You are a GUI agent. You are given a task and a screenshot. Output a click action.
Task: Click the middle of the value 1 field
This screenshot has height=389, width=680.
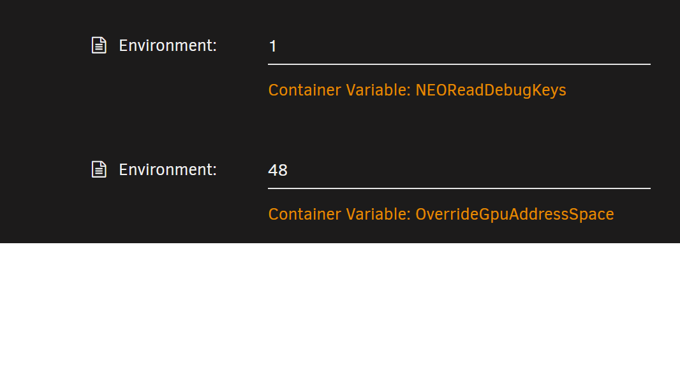459,46
